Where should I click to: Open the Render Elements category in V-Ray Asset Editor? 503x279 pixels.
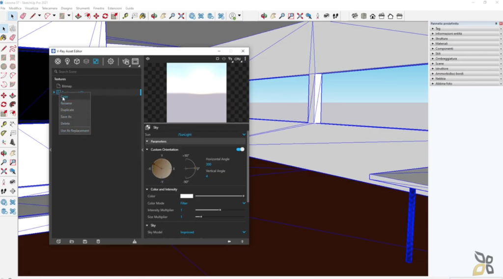coord(86,61)
